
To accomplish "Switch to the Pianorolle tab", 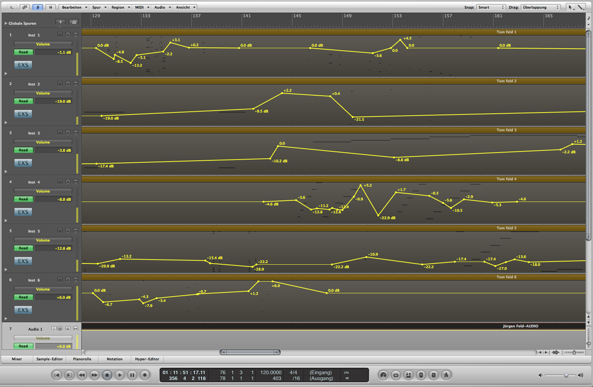I will [82, 359].
